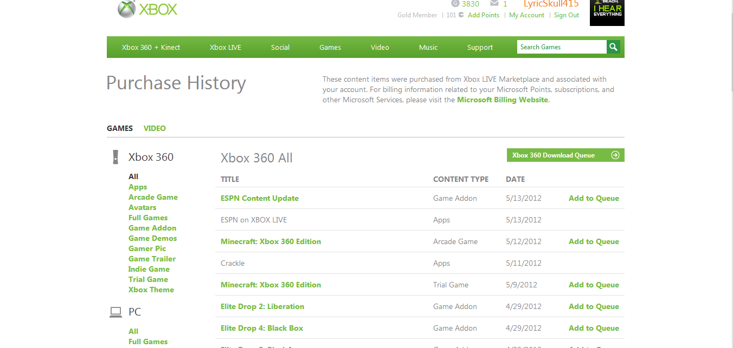The height and width of the screenshot is (348, 733).
Task: Open My Account link
Action: (526, 15)
